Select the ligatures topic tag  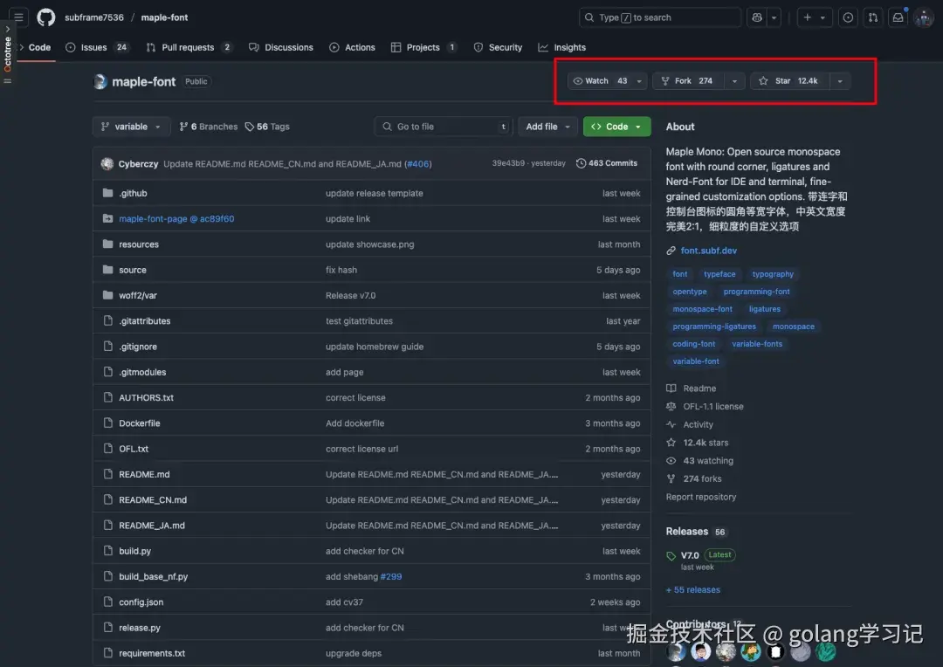(764, 308)
